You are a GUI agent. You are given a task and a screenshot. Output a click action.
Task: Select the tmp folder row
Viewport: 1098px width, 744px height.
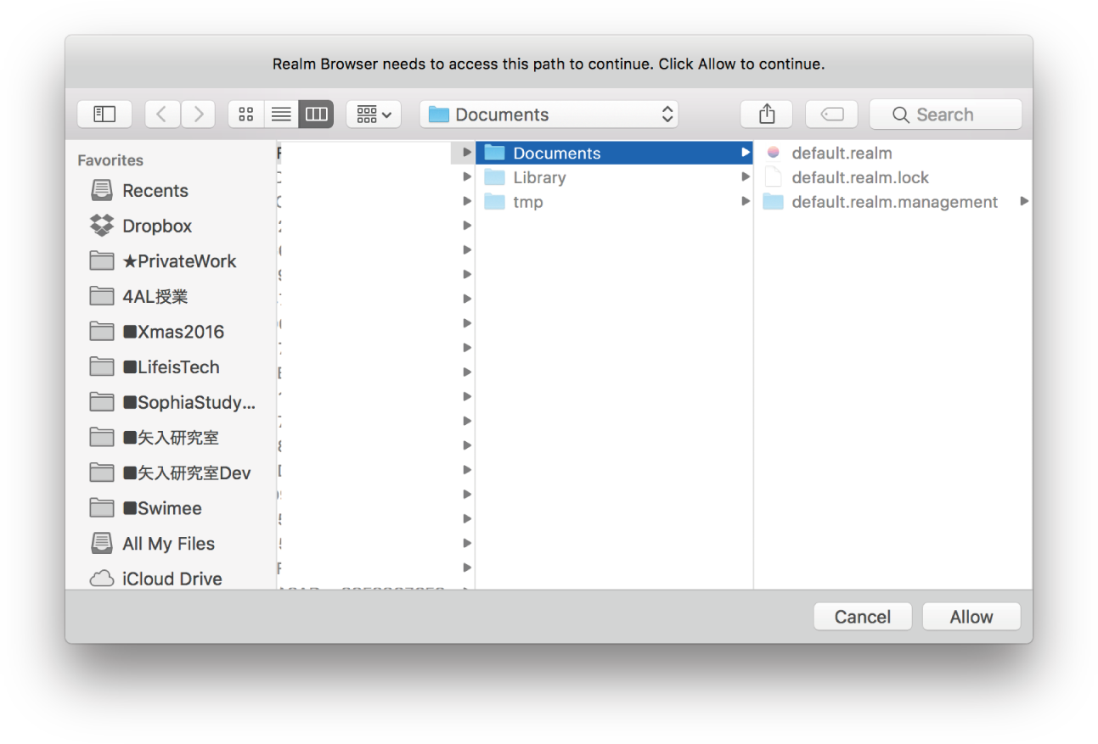(x=614, y=202)
